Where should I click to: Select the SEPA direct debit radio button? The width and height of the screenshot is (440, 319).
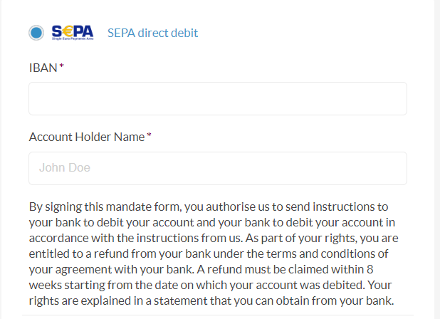pos(36,33)
